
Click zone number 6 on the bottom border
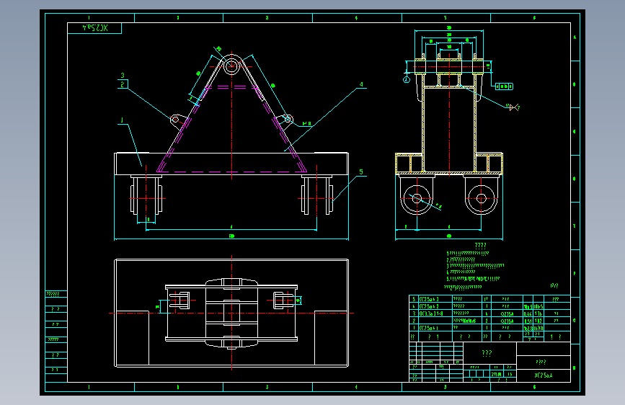click(534, 387)
